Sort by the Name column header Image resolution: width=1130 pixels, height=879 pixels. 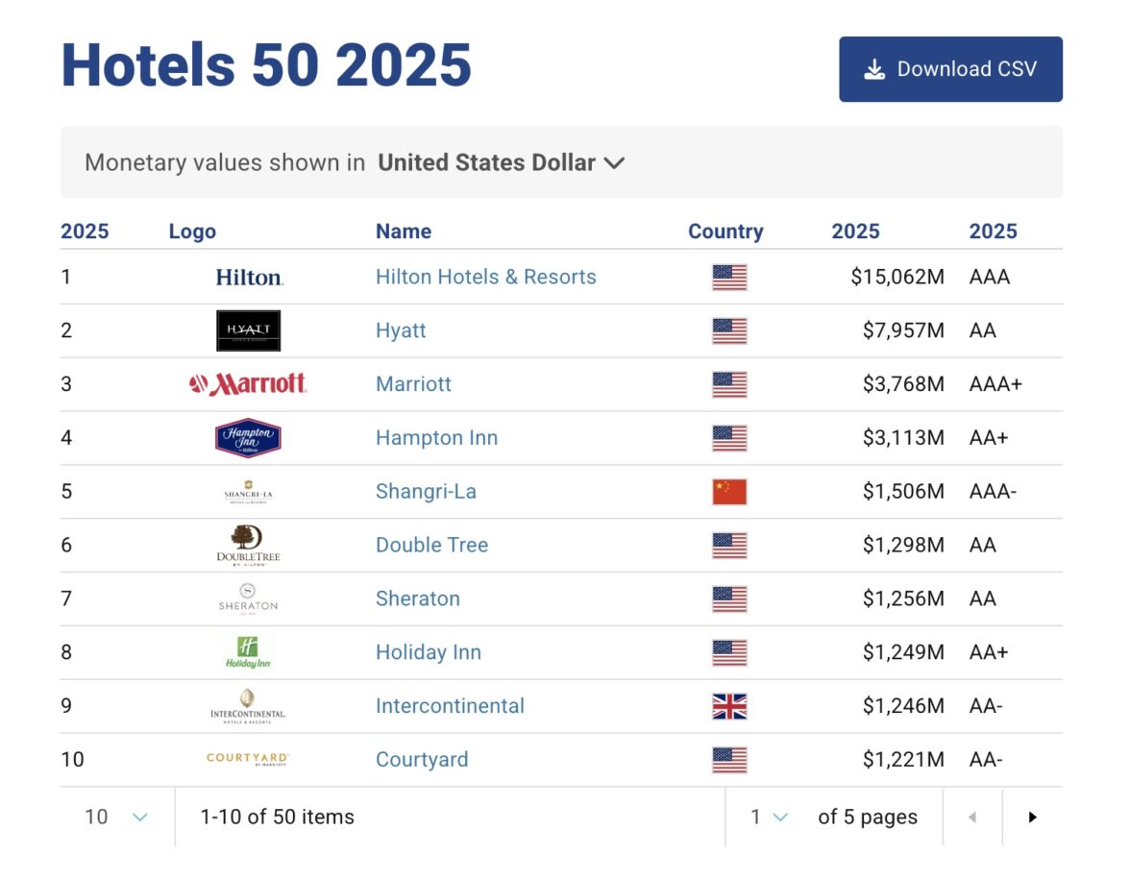pyautogui.click(x=404, y=232)
